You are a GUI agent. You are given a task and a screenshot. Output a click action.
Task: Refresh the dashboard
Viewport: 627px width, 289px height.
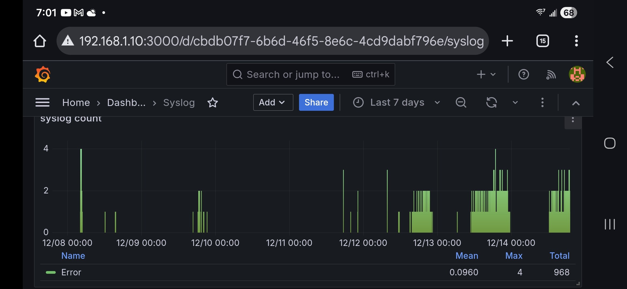click(x=491, y=102)
